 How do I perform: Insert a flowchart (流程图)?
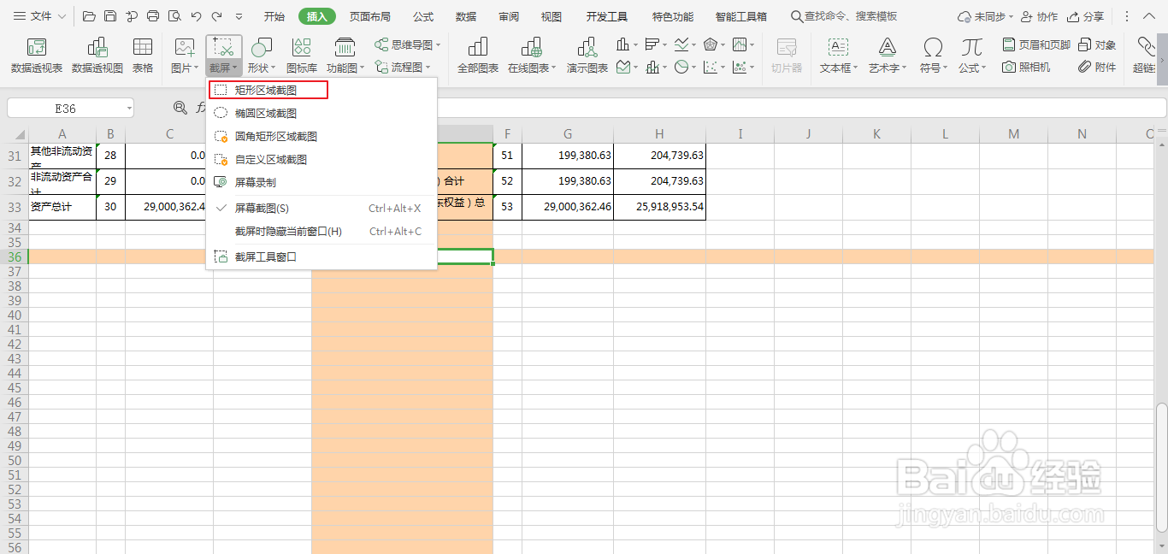point(403,67)
